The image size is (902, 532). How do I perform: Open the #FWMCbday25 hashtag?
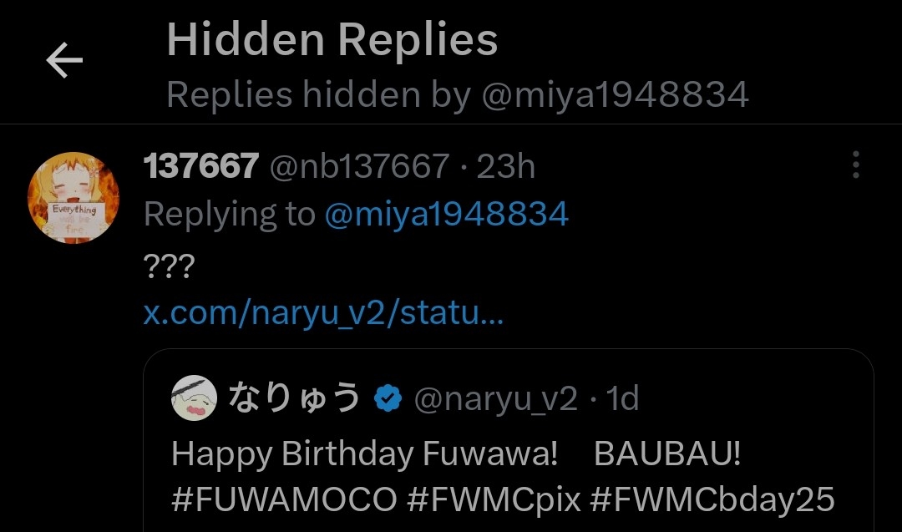point(712,499)
